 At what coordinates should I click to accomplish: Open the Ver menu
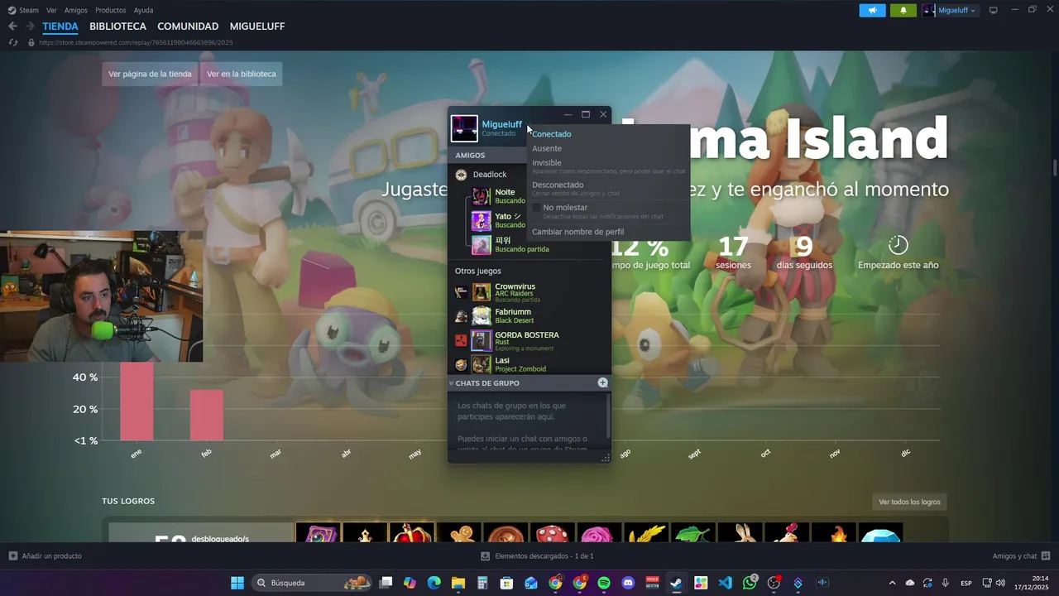[51, 10]
